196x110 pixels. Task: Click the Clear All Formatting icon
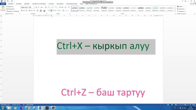(46, 7)
